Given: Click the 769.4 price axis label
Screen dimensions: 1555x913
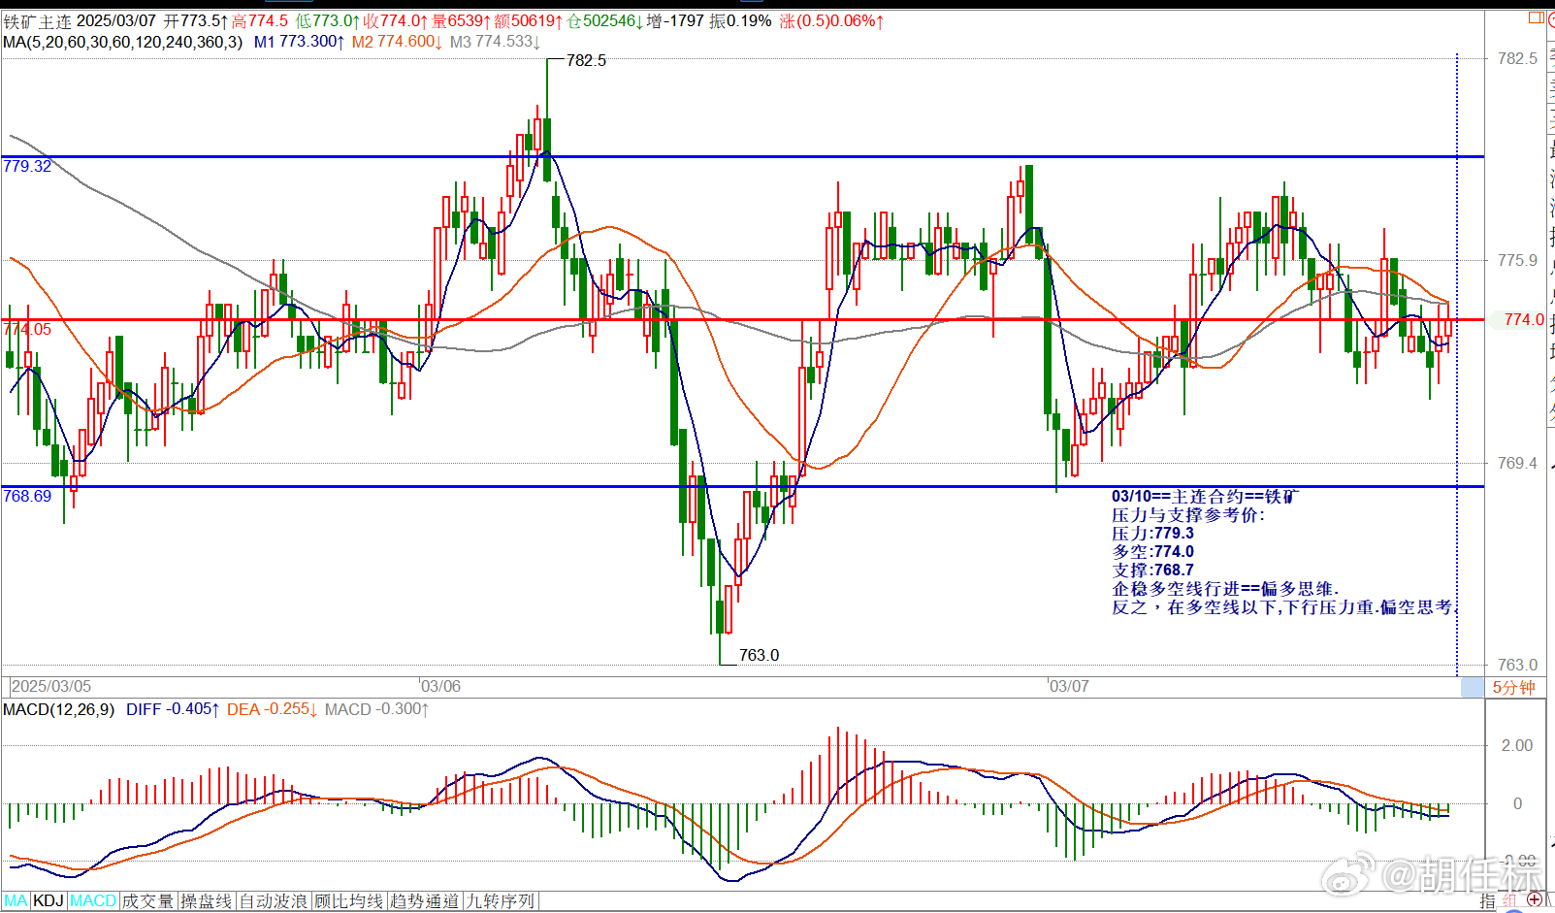Looking at the screenshot, I should [x=1517, y=463].
